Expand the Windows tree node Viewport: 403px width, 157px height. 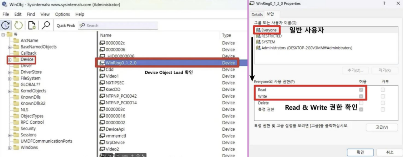pos(10,148)
